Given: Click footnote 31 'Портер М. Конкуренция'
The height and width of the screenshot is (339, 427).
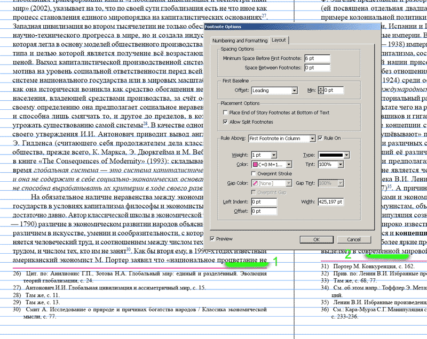Looking at the screenshot, I should point(365,267).
